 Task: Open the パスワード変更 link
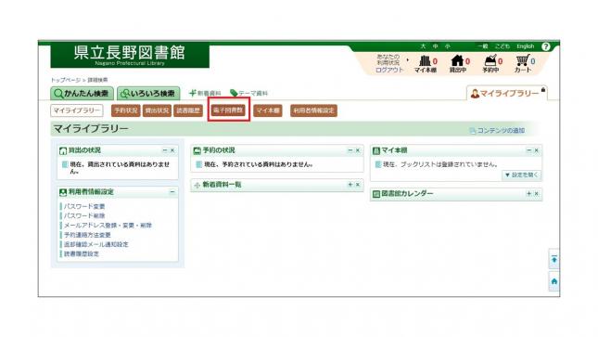(x=84, y=206)
